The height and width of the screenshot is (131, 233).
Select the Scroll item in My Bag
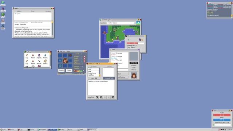coord(45,62)
